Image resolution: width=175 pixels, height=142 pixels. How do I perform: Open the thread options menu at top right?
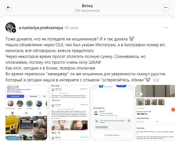(x=166, y=7)
